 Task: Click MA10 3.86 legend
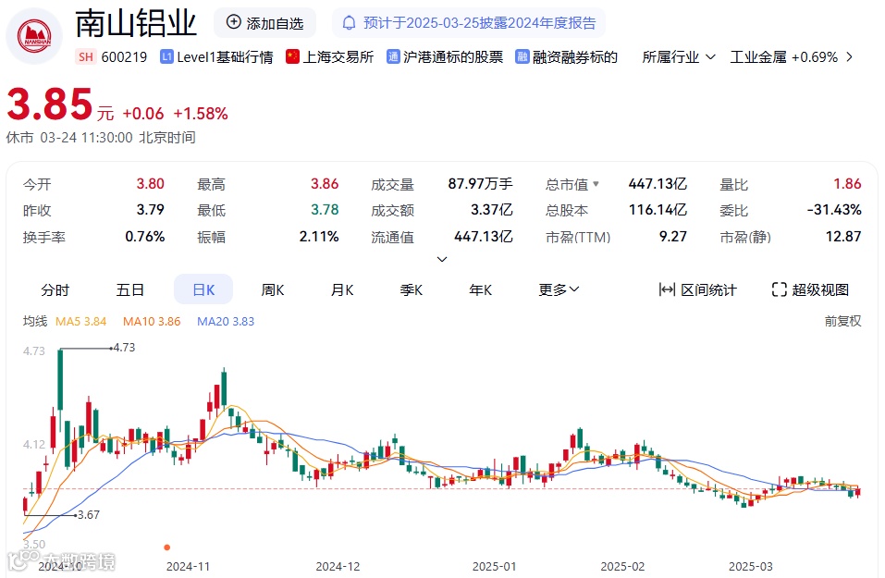pos(152,321)
